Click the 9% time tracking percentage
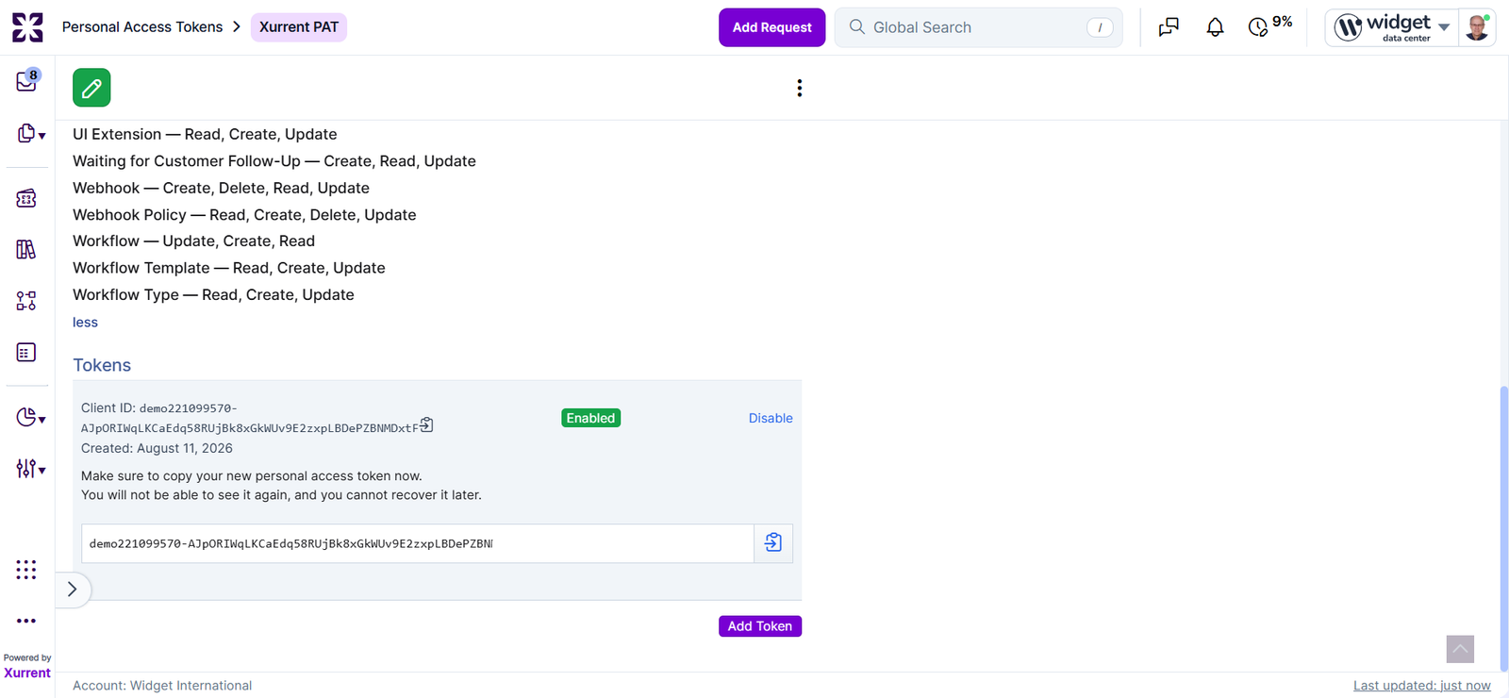Image resolution: width=1509 pixels, height=698 pixels. click(x=1283, y=22)
